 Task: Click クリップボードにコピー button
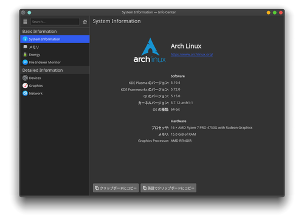point(116,188)
